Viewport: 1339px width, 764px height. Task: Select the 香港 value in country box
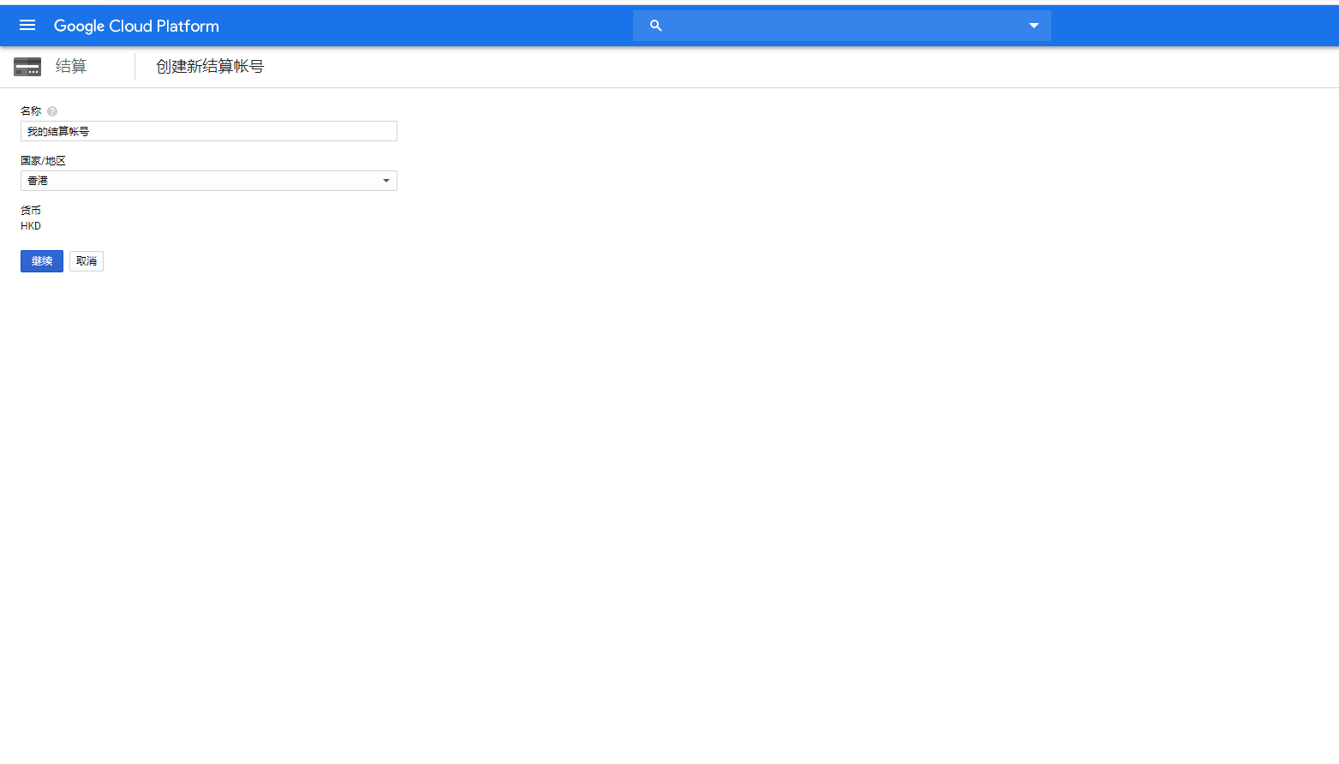pyautogui.click(x=38, y=181)
